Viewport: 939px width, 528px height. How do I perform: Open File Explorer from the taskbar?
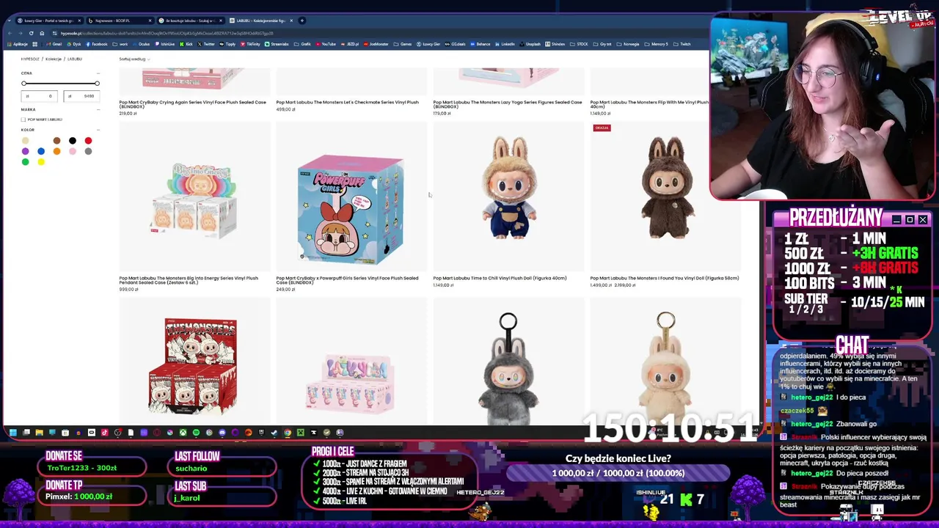pos(40,433)
